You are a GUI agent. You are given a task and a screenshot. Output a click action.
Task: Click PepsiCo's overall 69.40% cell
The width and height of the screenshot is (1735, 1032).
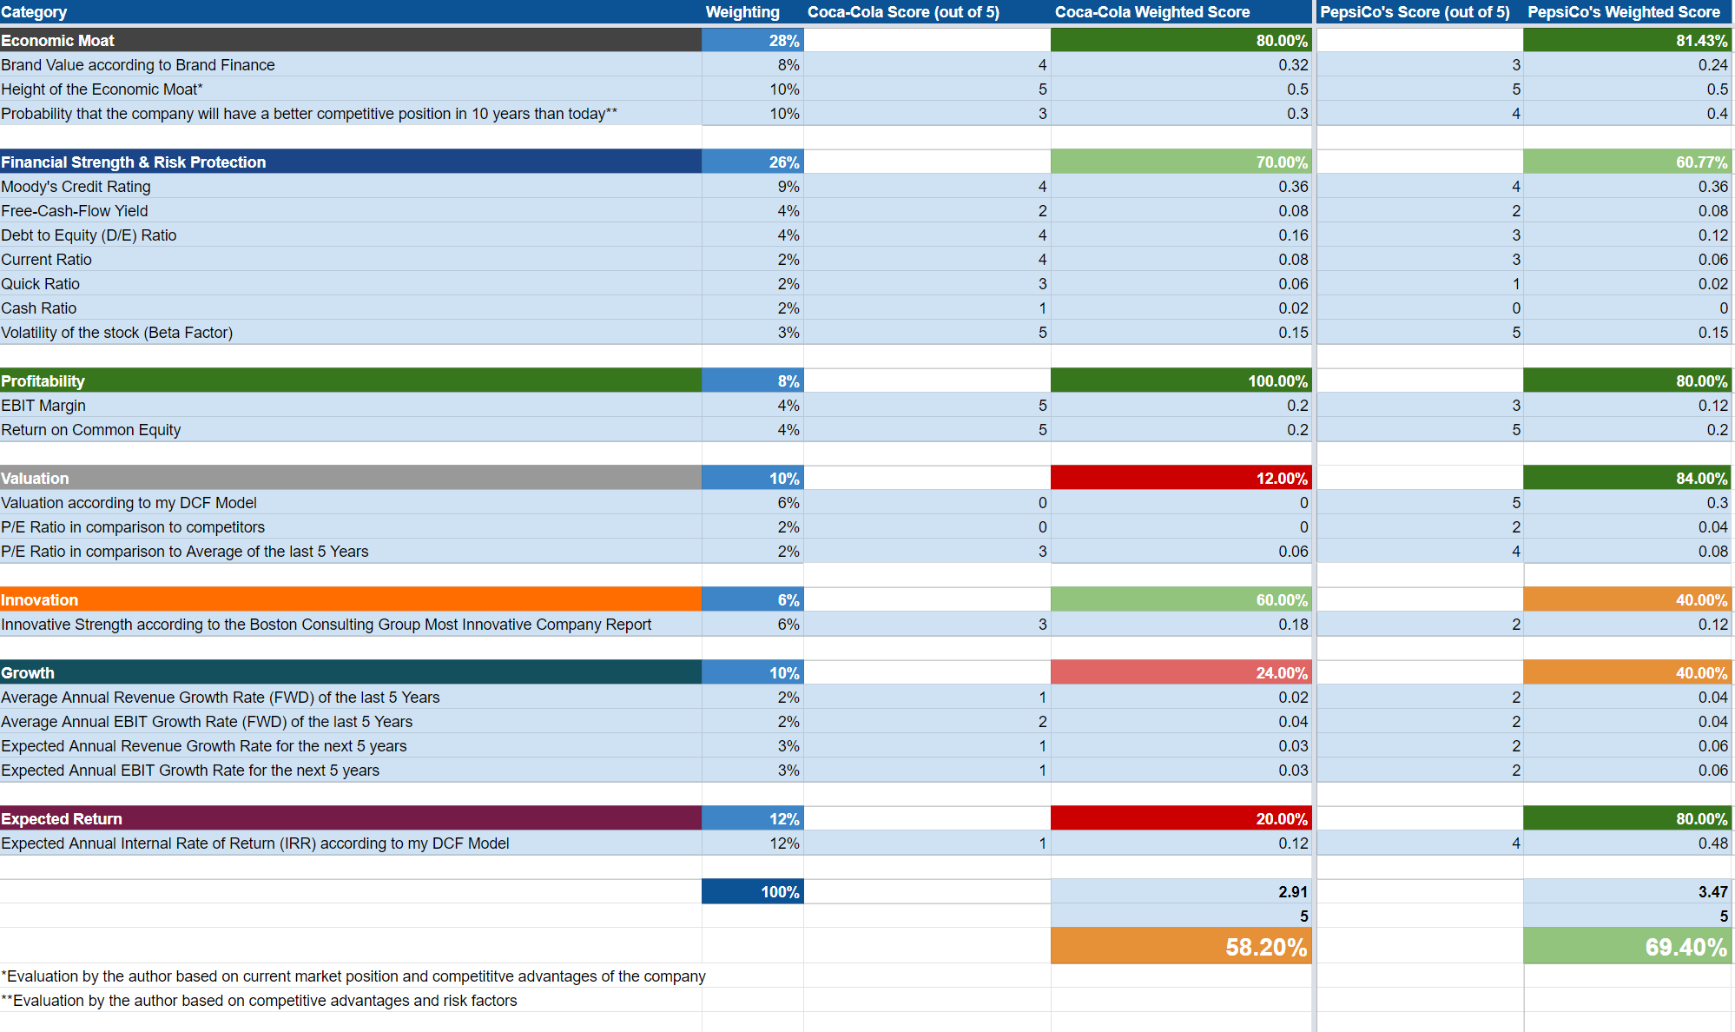[x=1628, y=946]
